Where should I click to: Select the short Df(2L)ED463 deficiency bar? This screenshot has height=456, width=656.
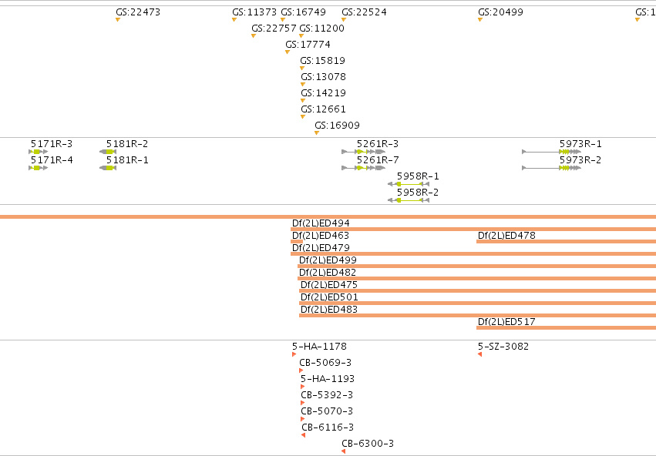297,242
